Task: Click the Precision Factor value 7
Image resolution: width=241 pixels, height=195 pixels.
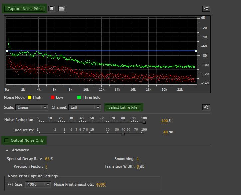Action: [46, 166]
